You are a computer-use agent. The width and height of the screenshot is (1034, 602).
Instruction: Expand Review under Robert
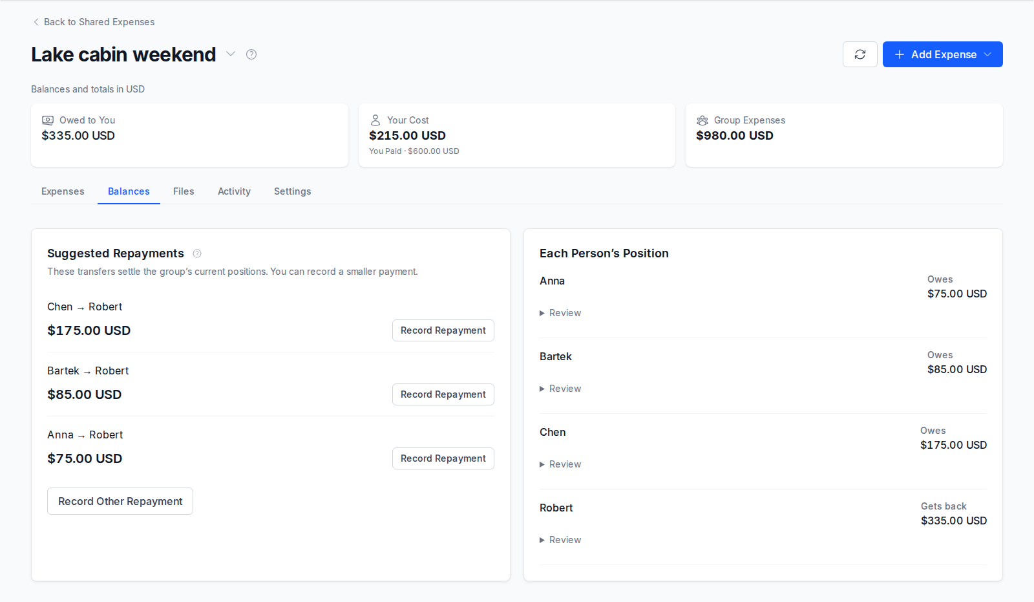coord(560,540)
